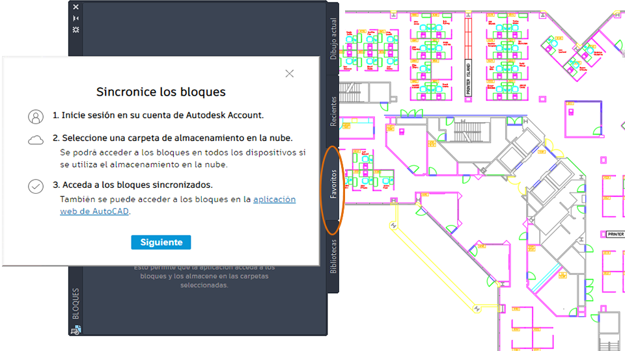
Task: Click the Sincronice los bloques heading
Action: coord(161,92)
